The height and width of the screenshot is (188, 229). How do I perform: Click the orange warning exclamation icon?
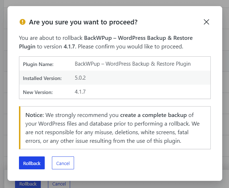coord(23,22)
